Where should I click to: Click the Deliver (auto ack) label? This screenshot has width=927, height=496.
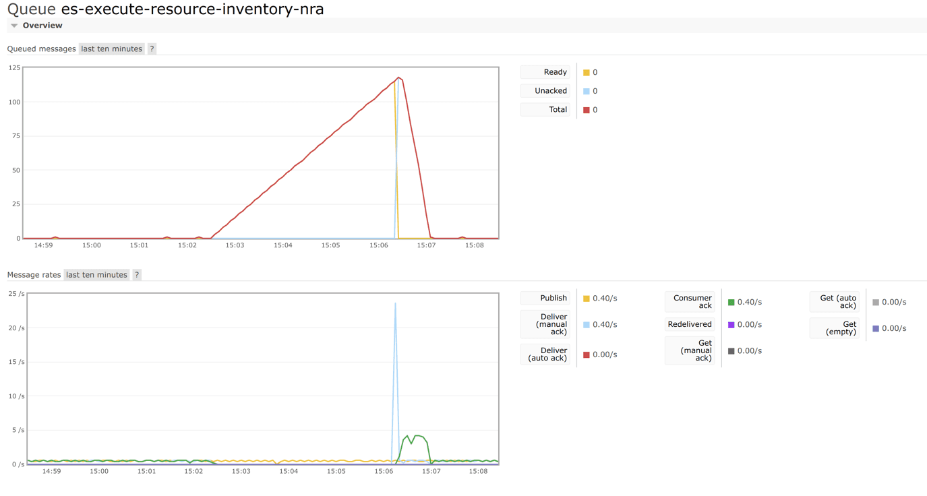coord(545,354)
